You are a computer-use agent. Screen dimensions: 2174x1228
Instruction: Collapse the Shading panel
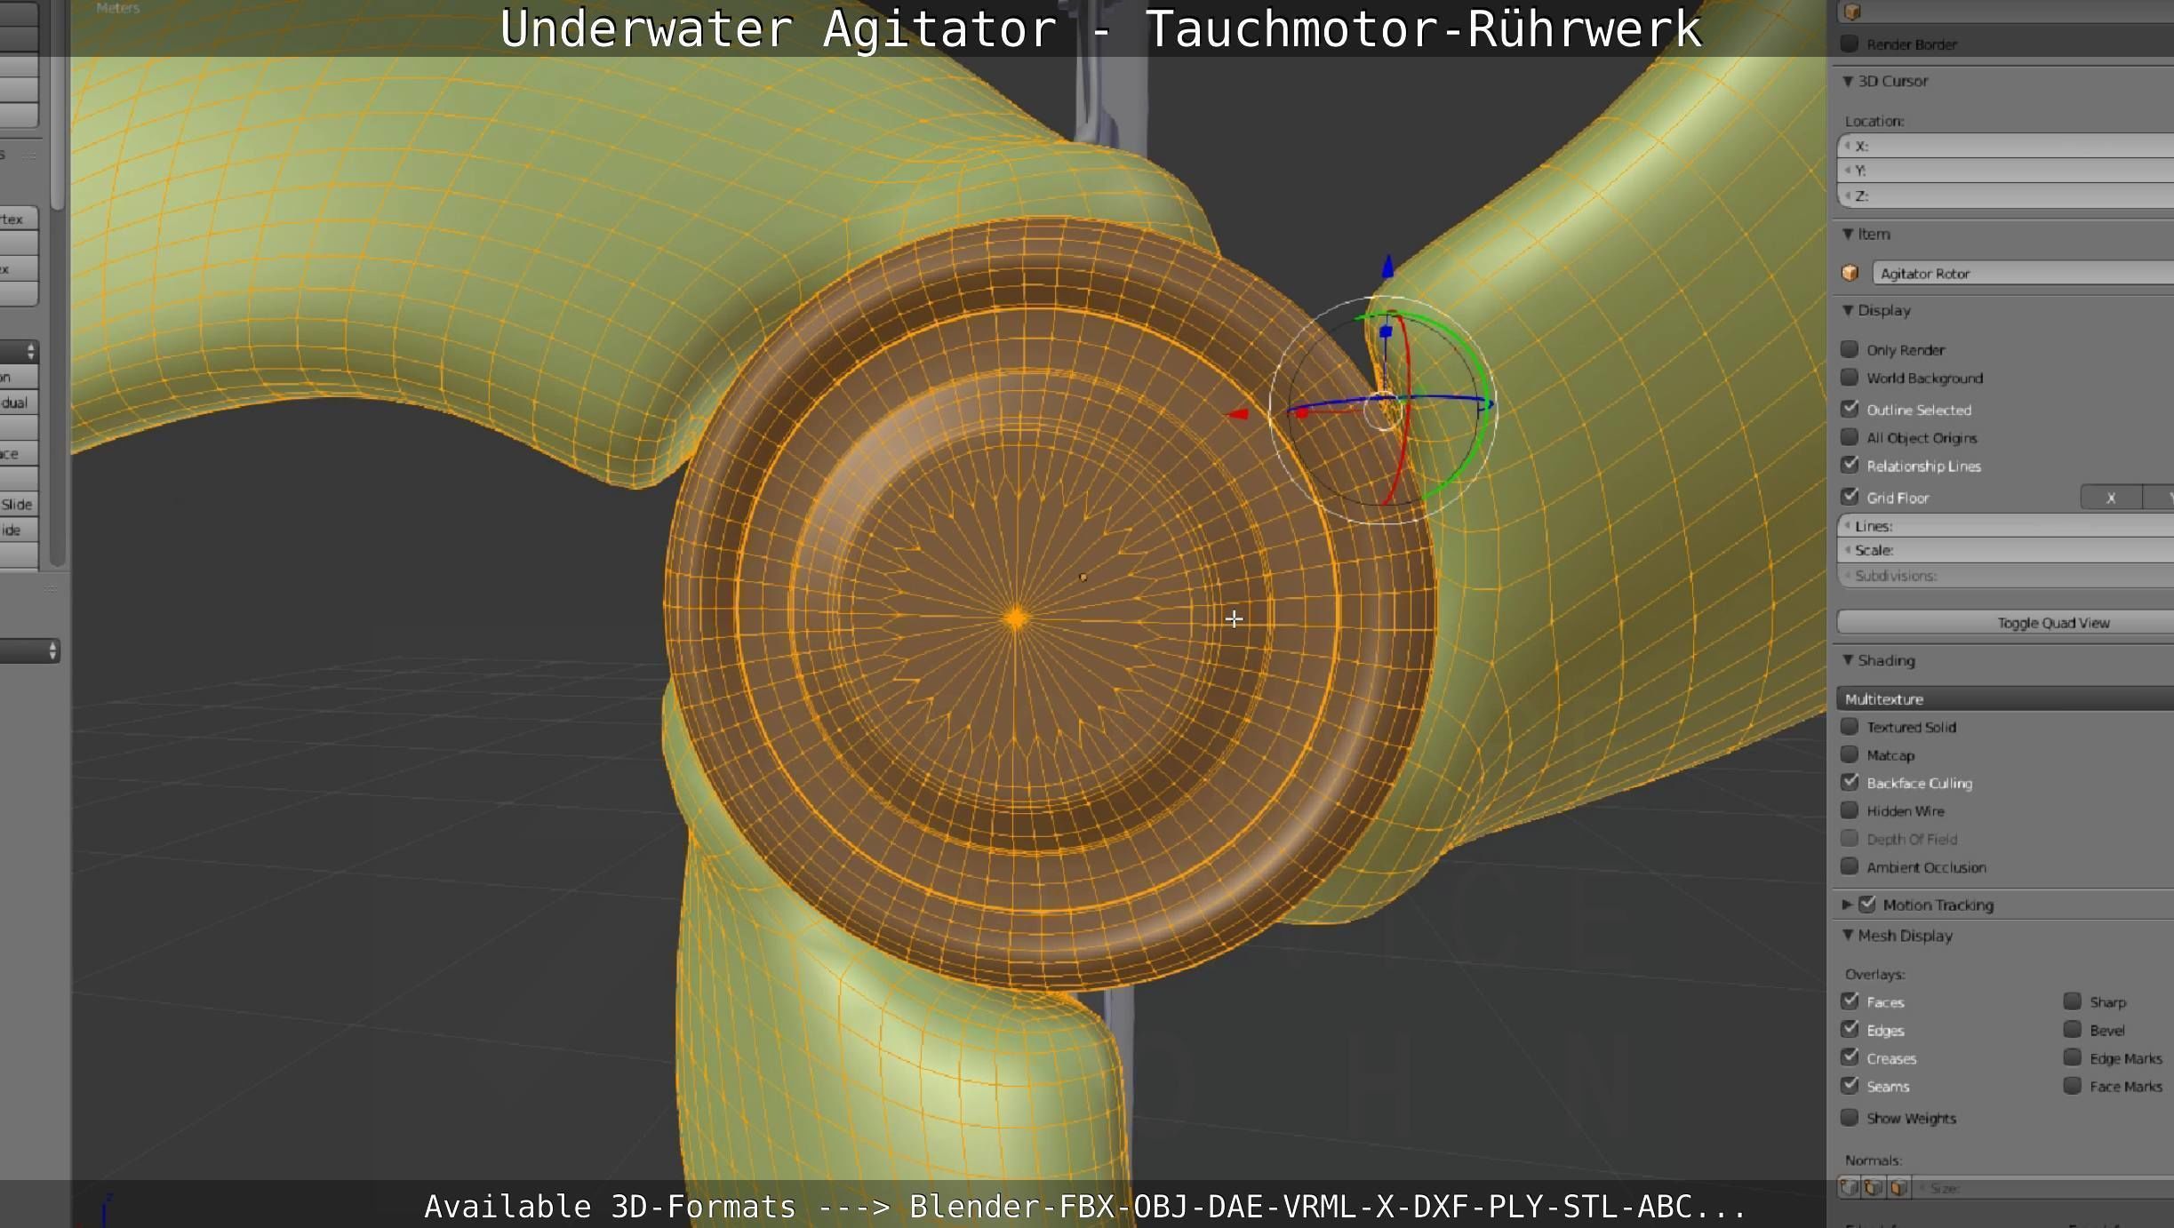point(1848,660)
